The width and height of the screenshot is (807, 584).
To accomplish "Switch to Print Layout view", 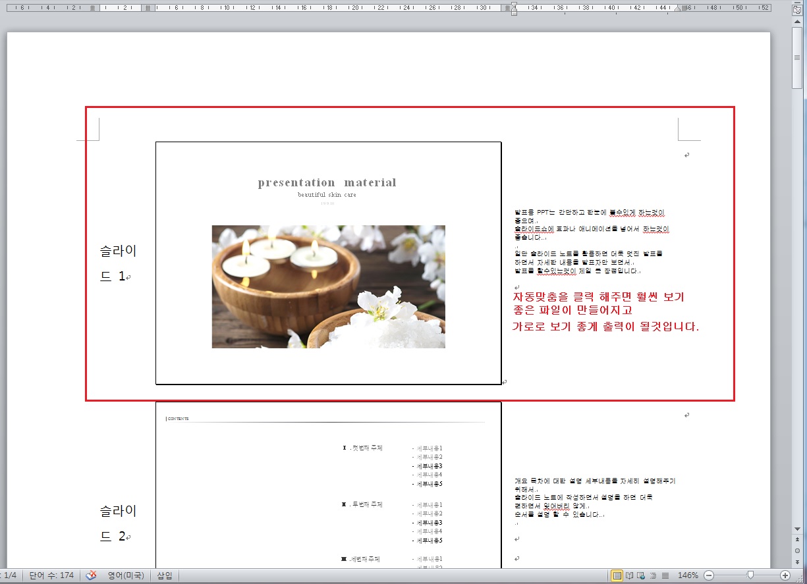I will tap(617, 575).
